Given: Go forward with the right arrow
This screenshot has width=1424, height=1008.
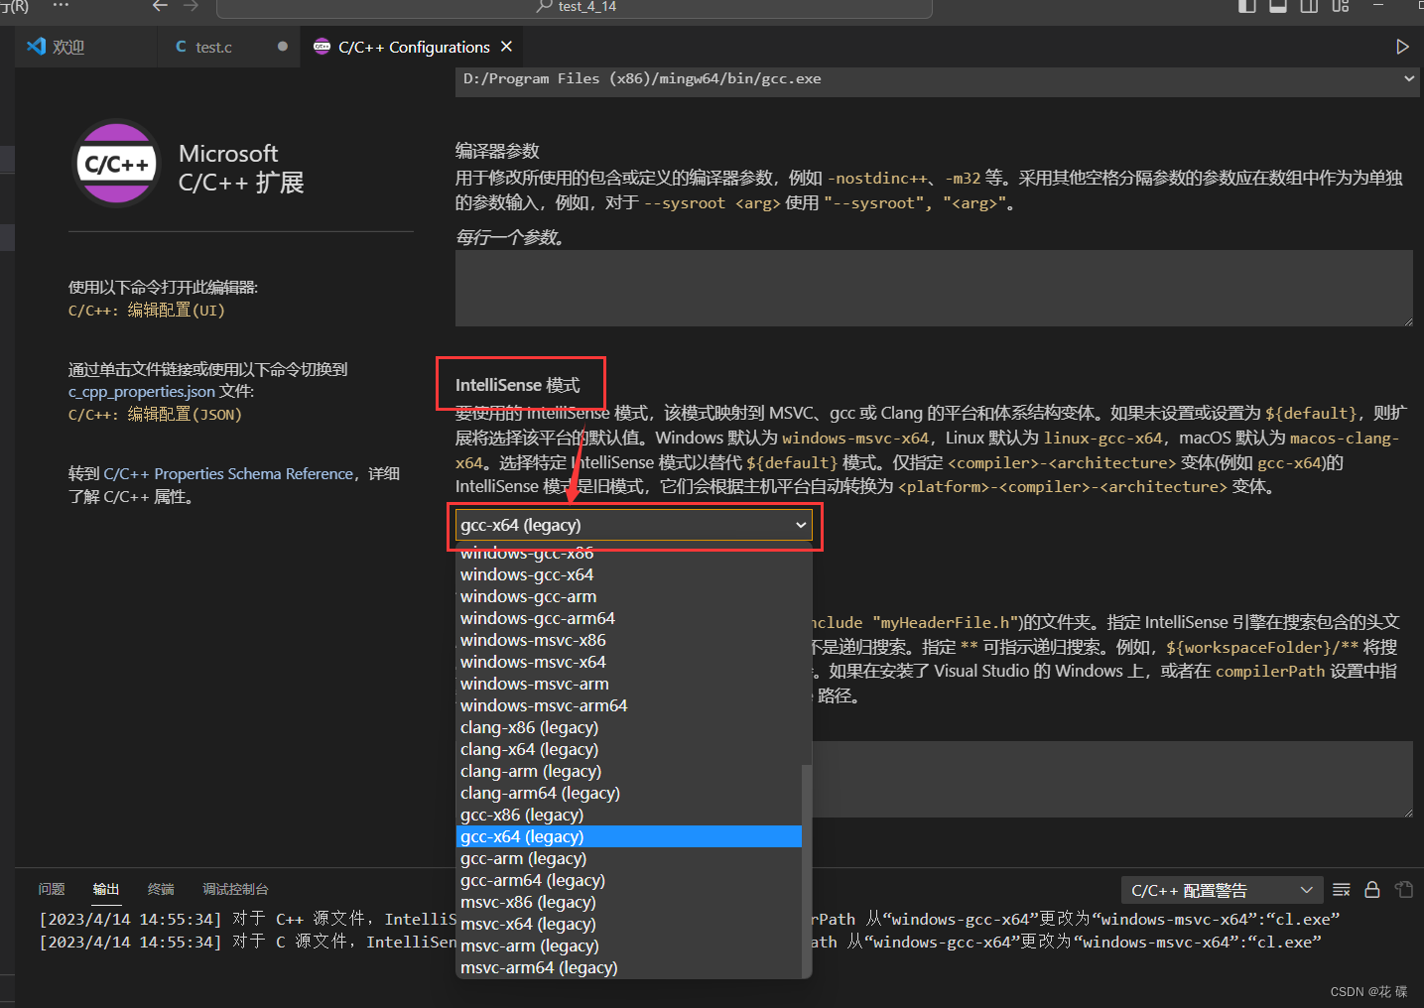Looking at the screenshot, I should [191, 6].
